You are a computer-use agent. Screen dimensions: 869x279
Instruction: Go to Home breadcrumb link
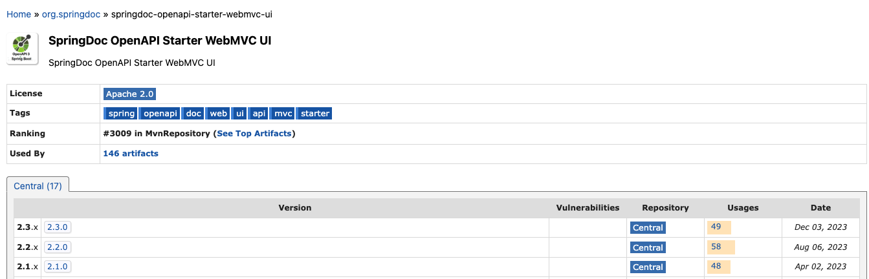click(x=19, y=14)
